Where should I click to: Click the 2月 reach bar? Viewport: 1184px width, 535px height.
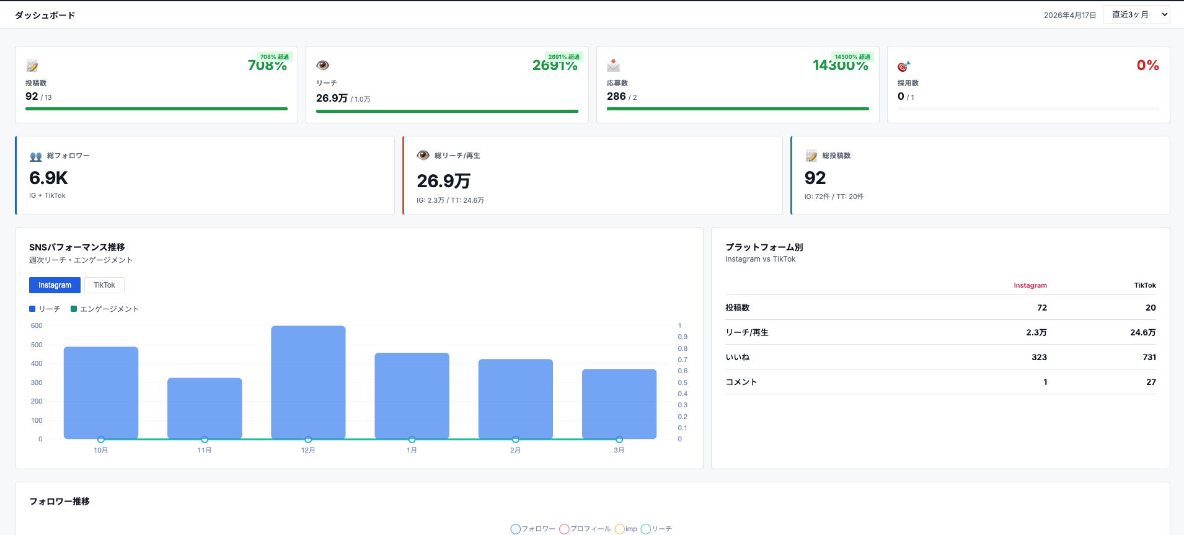(515, 399)
